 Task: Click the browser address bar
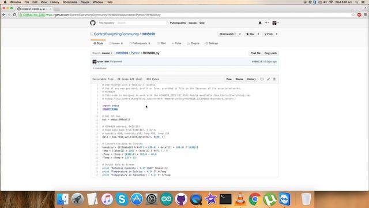pos(186,14)
